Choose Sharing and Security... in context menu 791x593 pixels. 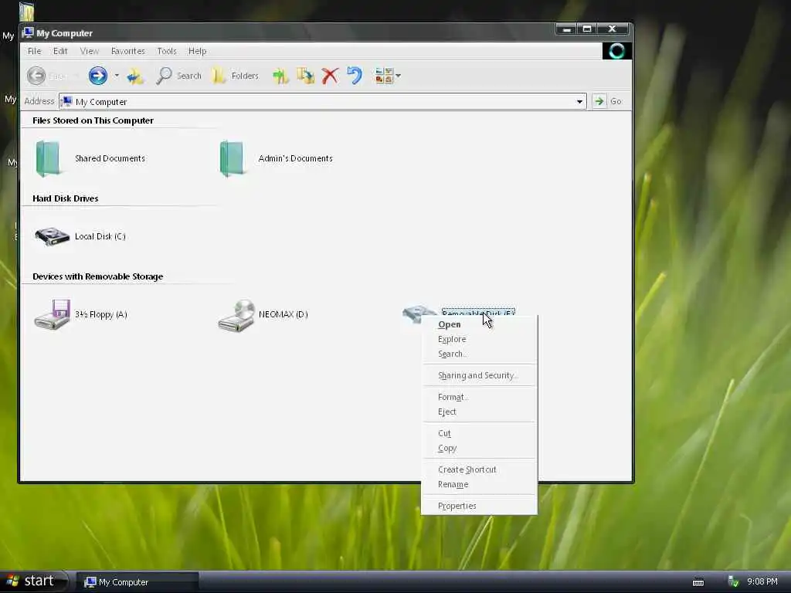click(479, 375)
